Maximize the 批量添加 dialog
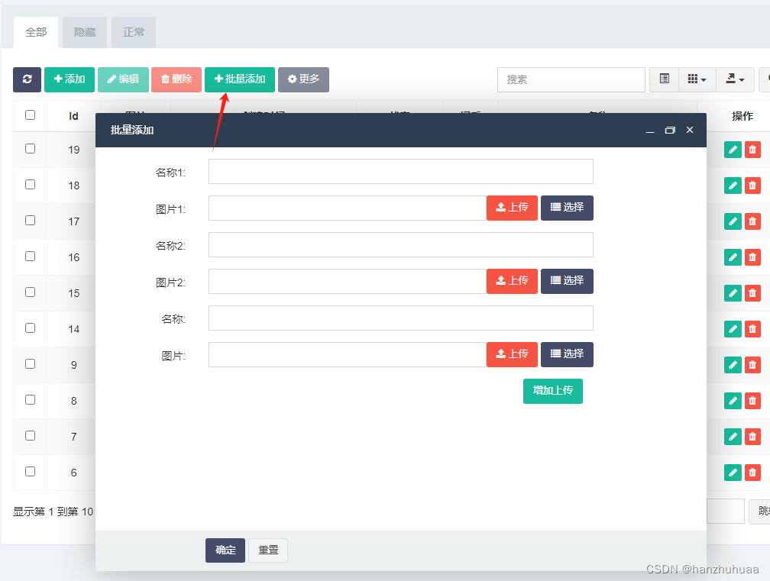Viewport: 770px width, 581px height. pos(670,130)
